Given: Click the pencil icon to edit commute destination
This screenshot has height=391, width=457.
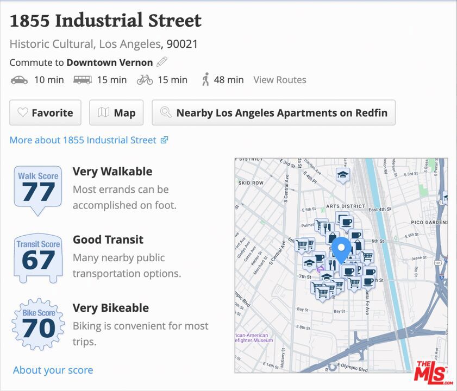Looking at the screenshot, I should click(161, 62).
